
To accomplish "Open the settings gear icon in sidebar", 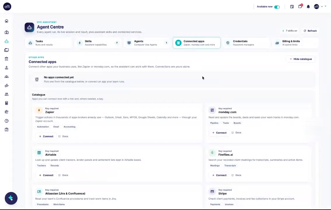I will coord(6,112).
